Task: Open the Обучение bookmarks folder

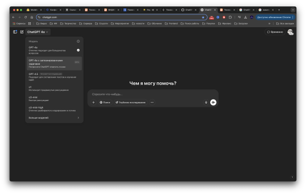Action: tap(154, 23)
